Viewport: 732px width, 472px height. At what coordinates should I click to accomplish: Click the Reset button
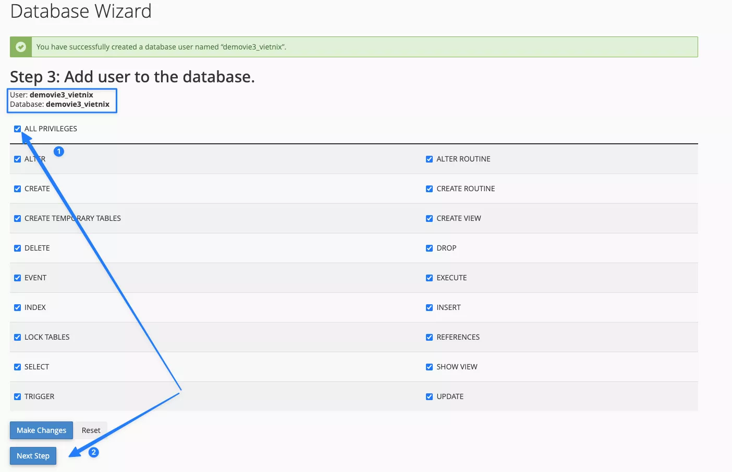(90, 430)
